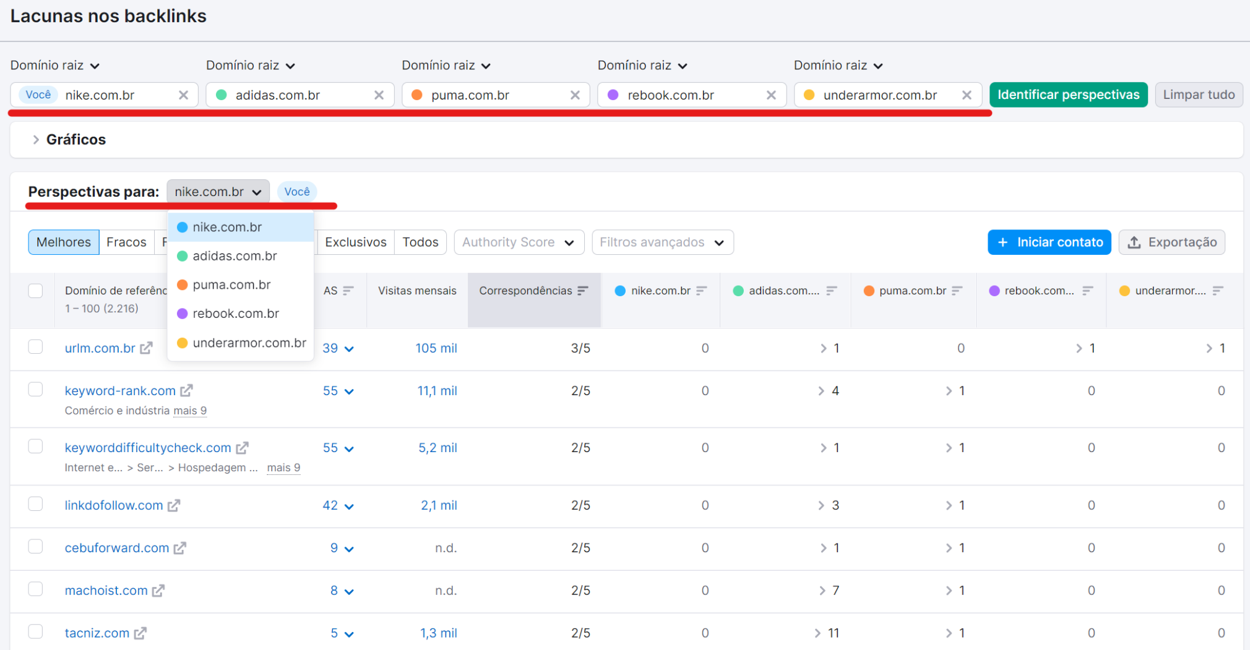Check the urlm.com.br row checkbox
The height and width of the screenshot is (650, 1250).
35,346
